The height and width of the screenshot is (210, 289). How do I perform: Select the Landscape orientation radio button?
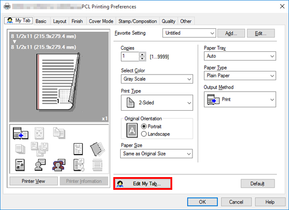click(x=144, y=134)
